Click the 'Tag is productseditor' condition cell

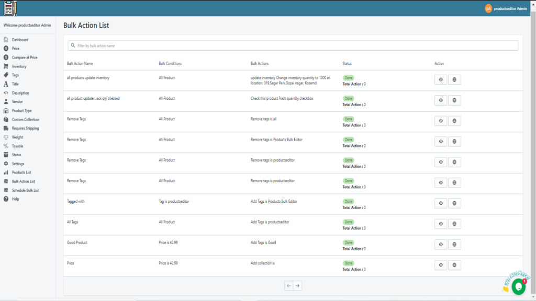coord(174,201)
